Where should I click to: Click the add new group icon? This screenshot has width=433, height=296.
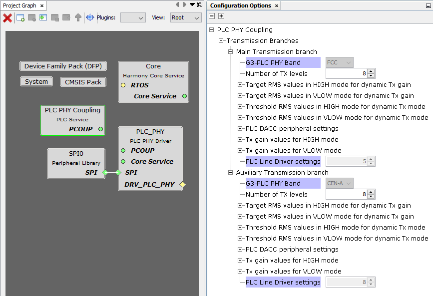[20, 18]
